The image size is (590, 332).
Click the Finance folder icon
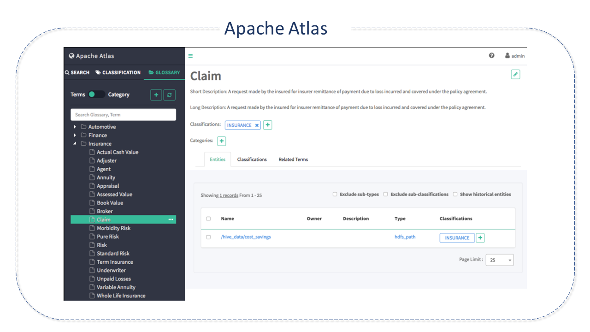[x=84, y=135]
